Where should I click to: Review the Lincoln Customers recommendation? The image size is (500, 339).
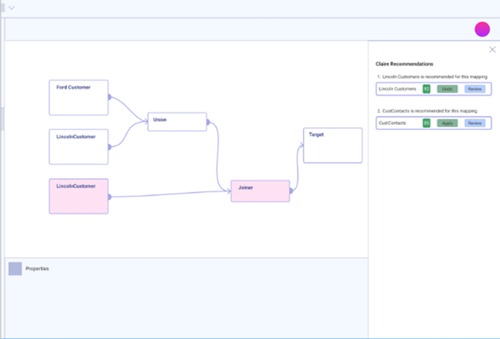point(475,89)
